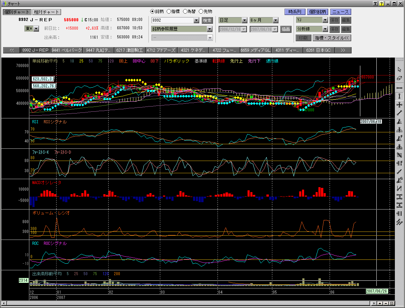Select the arrow pointer tool
Image resolution: width=405 pixels, height=308 pixels.
pos(399,69)
